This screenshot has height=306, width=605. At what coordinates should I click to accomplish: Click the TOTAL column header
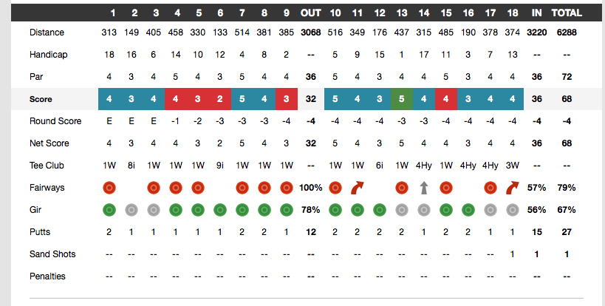pyautogui.click(x=567, y=13)
